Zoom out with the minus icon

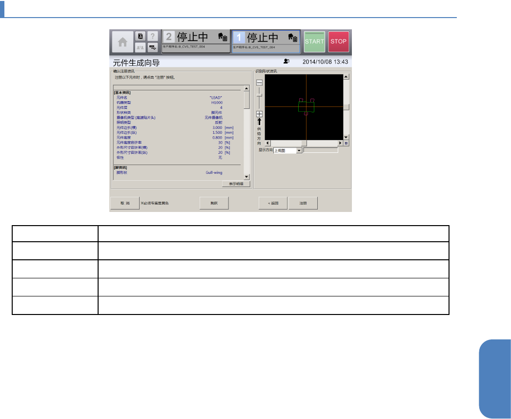click(x=260, y=83)
